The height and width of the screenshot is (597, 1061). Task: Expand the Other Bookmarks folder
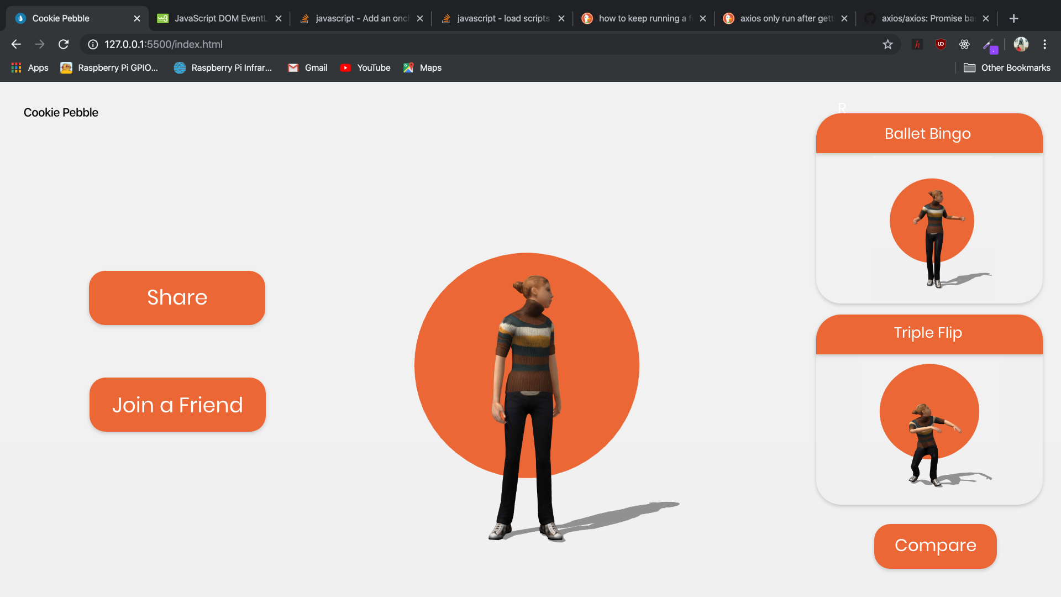pos(1007,67)
